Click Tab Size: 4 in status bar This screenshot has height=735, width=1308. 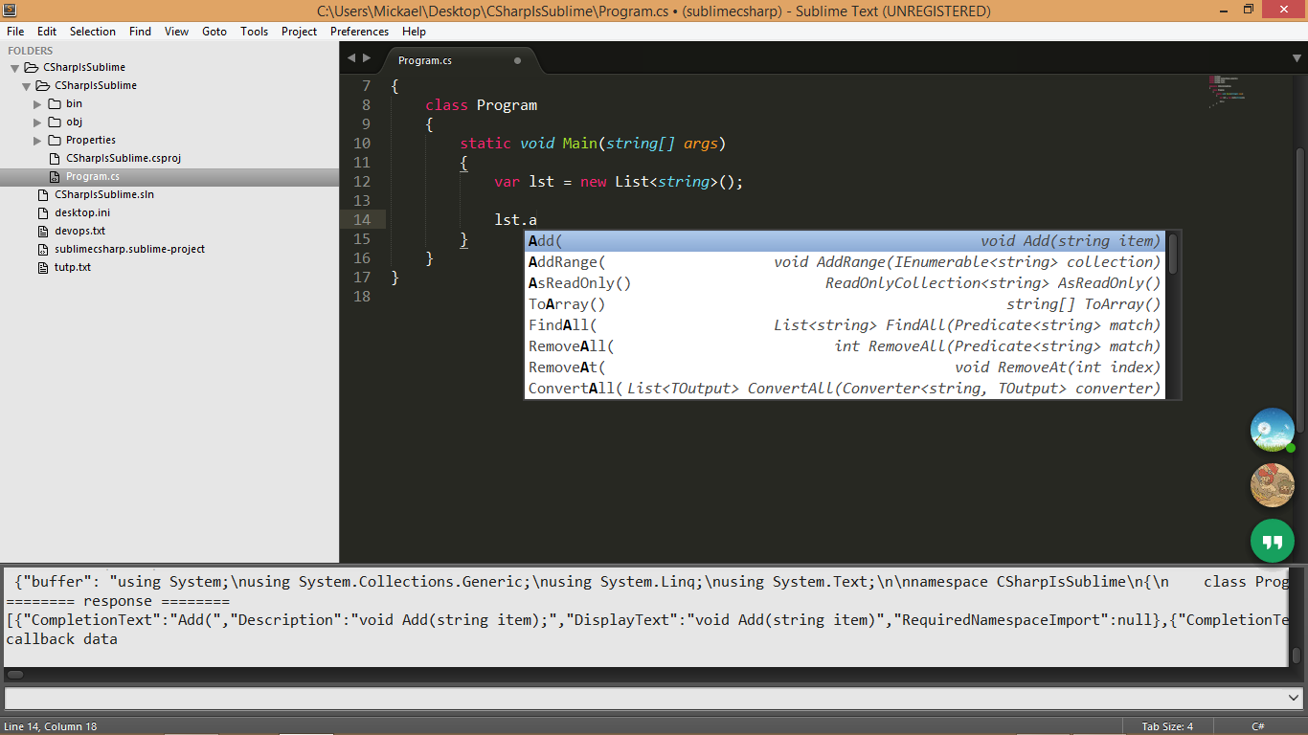[x=1167, y=726]
